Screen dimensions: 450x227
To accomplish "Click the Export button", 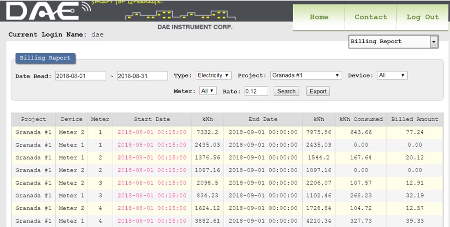I will [x=318, y=91].
